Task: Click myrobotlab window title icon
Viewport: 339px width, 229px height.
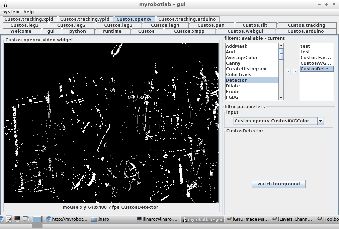Action: [5, 4]
